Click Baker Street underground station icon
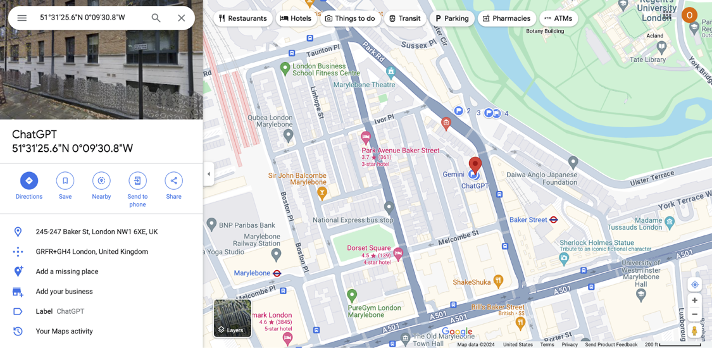Image resolution: width=712 pixels, height=348 pixels. coord(554,220)
